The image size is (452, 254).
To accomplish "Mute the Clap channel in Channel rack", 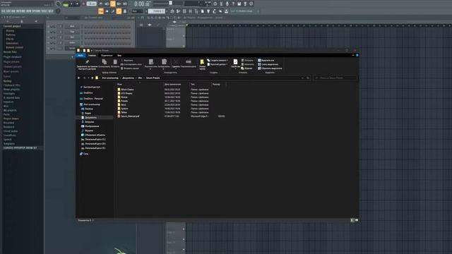I will (49, 32).
